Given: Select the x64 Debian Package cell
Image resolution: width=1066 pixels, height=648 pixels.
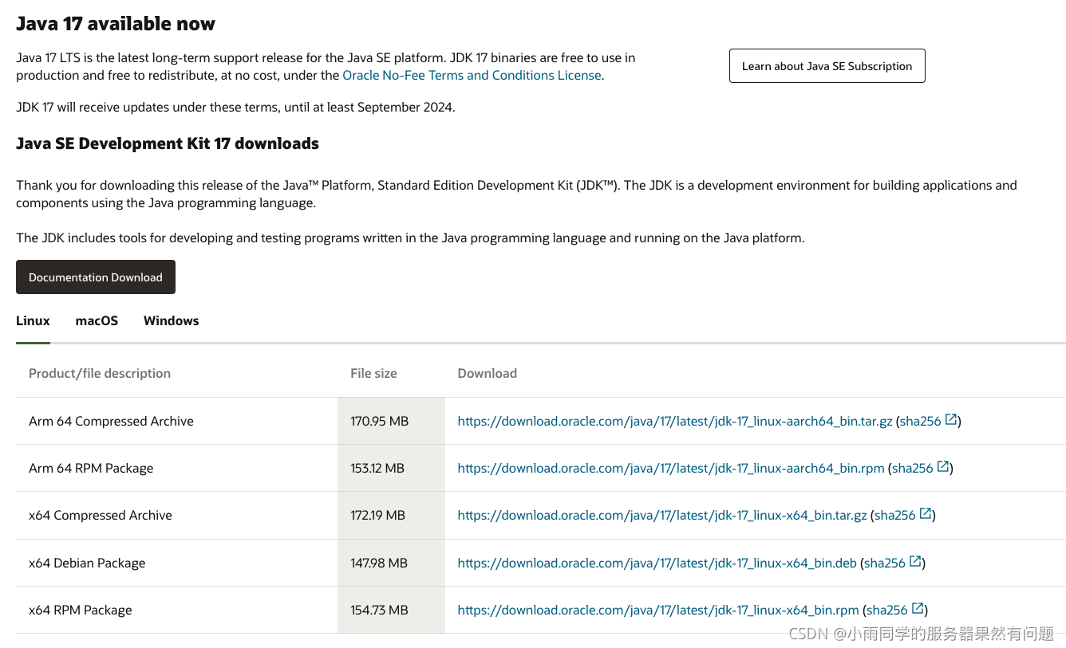Looking at the screenshot, I should point(176,563).
